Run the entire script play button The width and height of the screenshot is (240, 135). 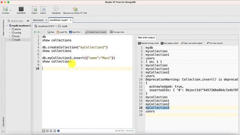(35, 32)
